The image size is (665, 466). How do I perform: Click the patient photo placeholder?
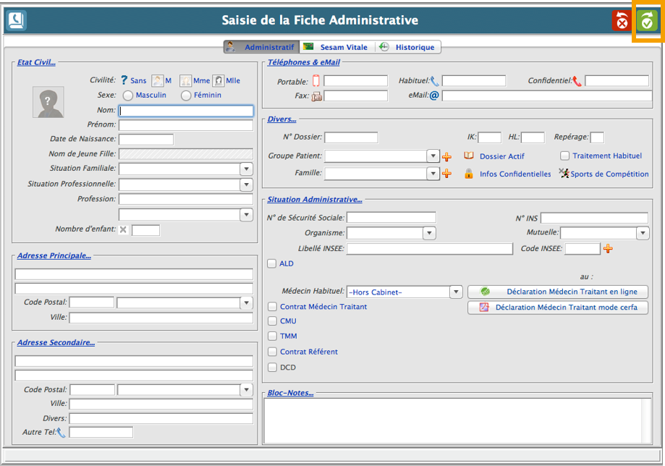tap(48, 102)
